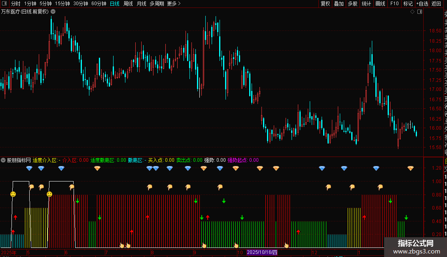
Task: Toggle the left sidebar panel icon
Action: pyautogui.click(x=4, y=4)
